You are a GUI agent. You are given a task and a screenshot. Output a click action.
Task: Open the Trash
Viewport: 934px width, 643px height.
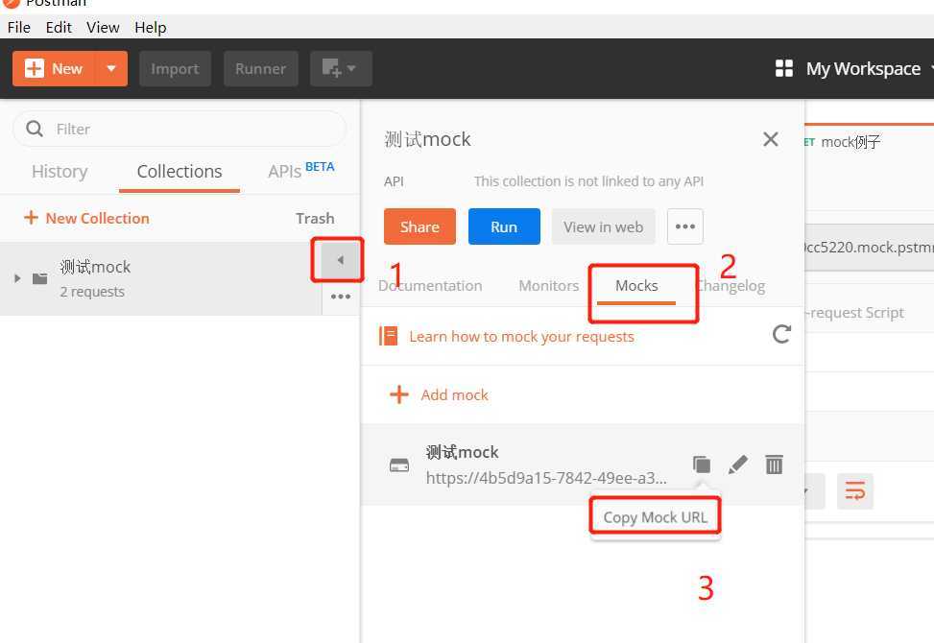point(315,219)
